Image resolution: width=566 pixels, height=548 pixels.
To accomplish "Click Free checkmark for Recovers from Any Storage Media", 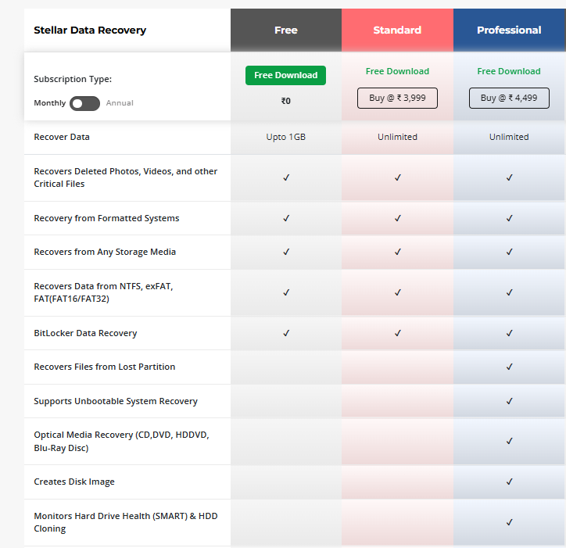I will coord(286,252).
